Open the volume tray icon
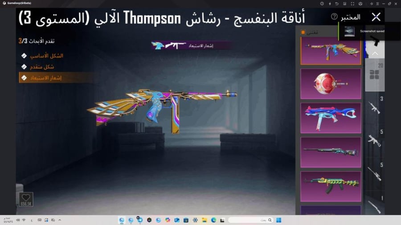Screen dimensions: 401x225 pos(18,220)
